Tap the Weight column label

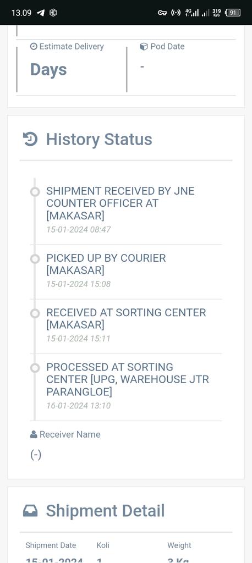click(179, 545)
